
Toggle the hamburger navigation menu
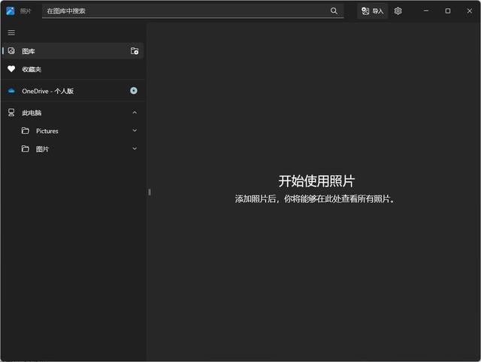(11, 32)
